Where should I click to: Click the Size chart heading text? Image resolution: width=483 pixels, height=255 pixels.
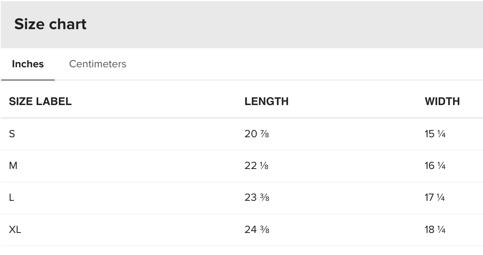[x=50, y=24]
